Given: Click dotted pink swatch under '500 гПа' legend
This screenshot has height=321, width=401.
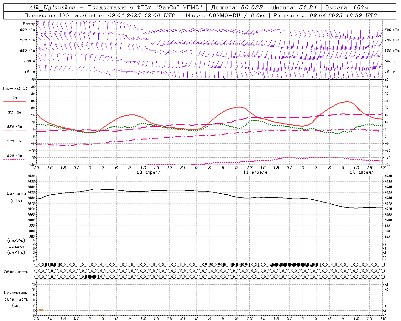Looking at the screenshot, I should (14, 159).
